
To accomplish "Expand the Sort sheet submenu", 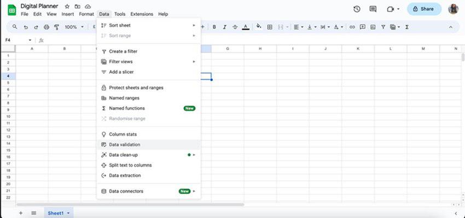I will pos(149,26).
